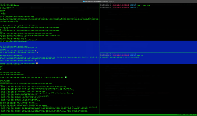Image resolution: width=197 pixels, height=116 pixels.
Task: Click the certificate location line mentioning master.crt
Action: [32, 77]
